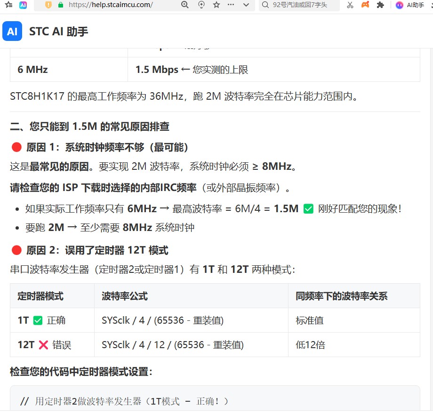Open the favorites list star icon
This screenshot has height=414, width=433.
[x=8, y=5]
